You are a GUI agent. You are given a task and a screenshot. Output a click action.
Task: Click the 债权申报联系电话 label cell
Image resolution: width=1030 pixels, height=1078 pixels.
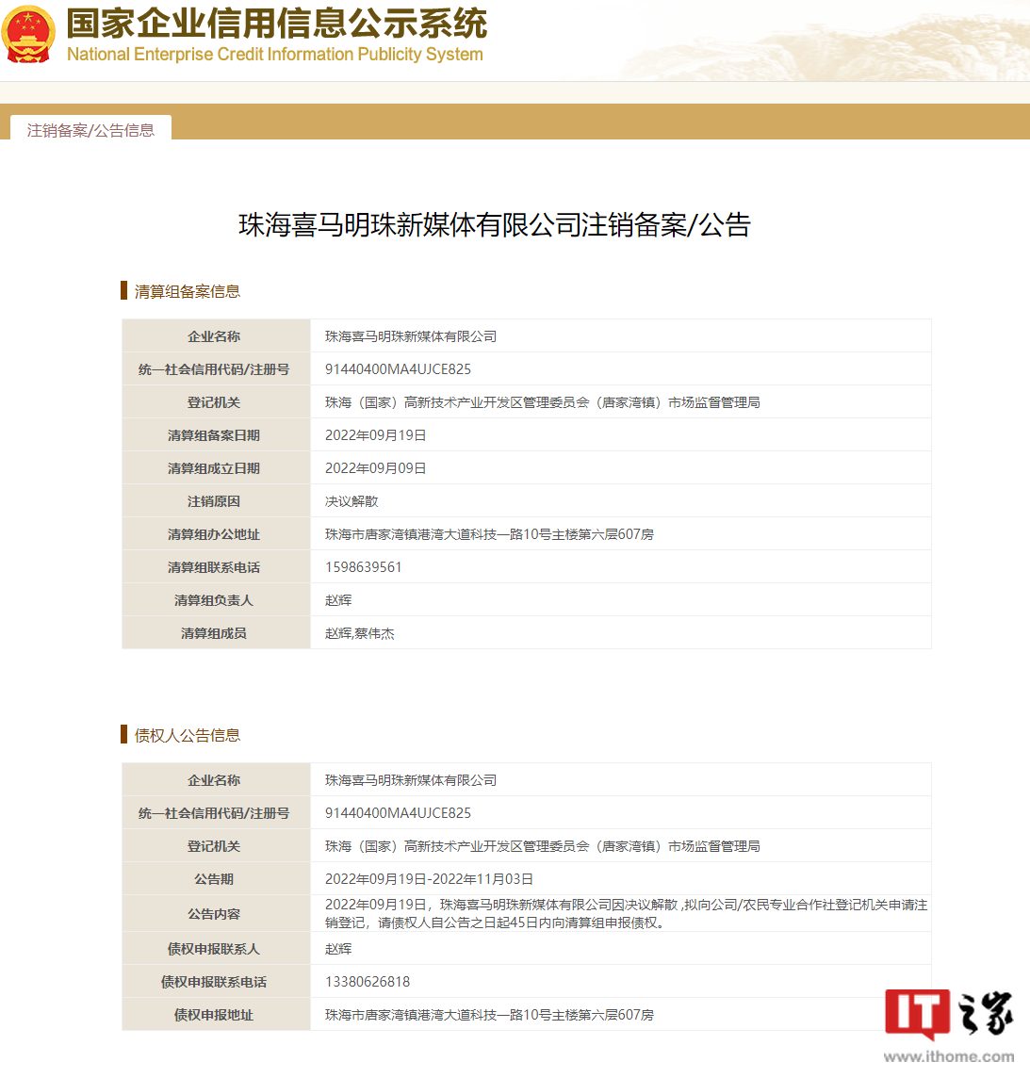tap(216, 982)
